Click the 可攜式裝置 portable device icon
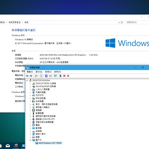Image resolution: width=149 pixels, height=149 pixels. click(x=34, y=92)
